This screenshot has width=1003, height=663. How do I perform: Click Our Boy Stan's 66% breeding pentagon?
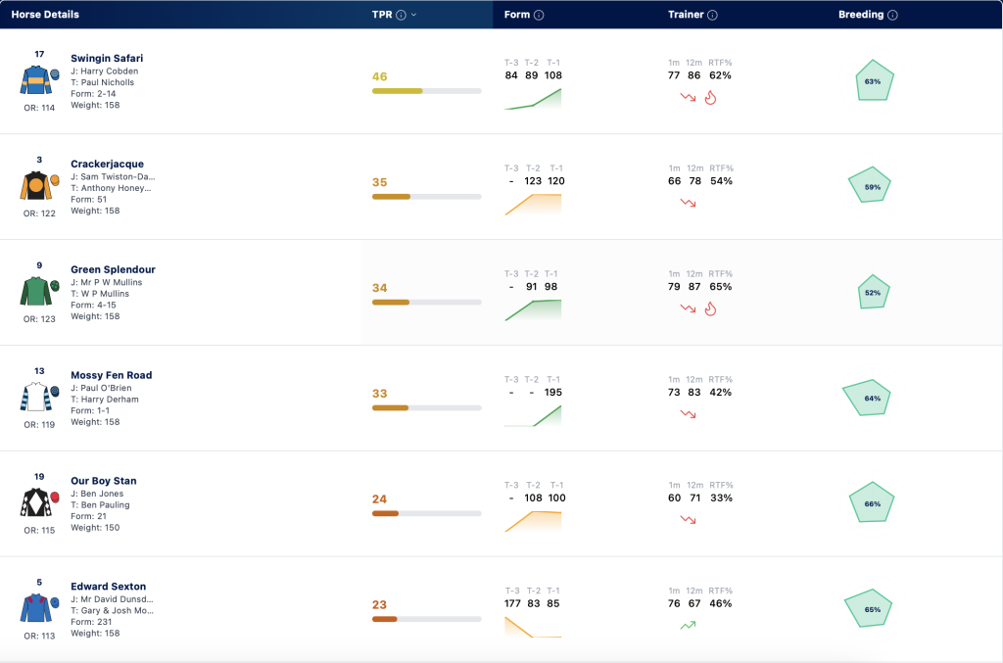pos(871,502)
